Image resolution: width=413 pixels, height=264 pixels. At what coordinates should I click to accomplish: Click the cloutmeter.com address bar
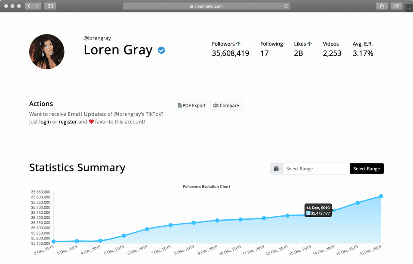point(206,6)
